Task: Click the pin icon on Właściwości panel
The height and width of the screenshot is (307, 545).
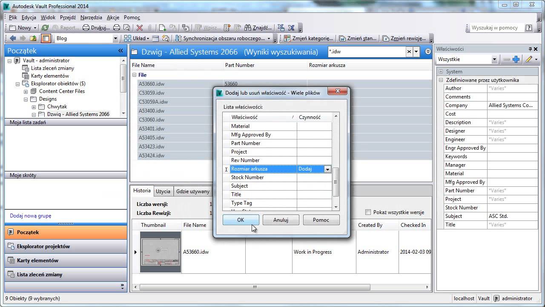Action: (530, 49)
